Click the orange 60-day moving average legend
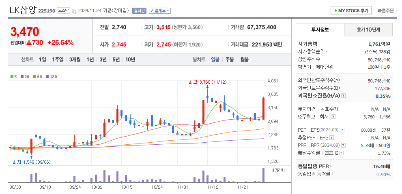The height and width of the screenshot is (194, 402). pos(37,76)
